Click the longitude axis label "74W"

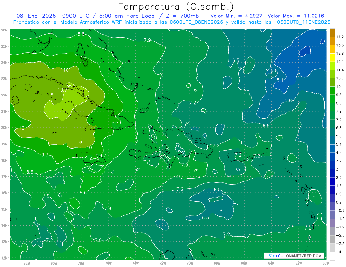coord(136,263)
